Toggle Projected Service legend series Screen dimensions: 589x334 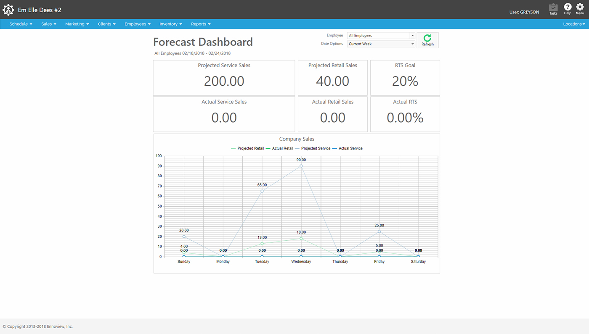[x=313, y=148]
